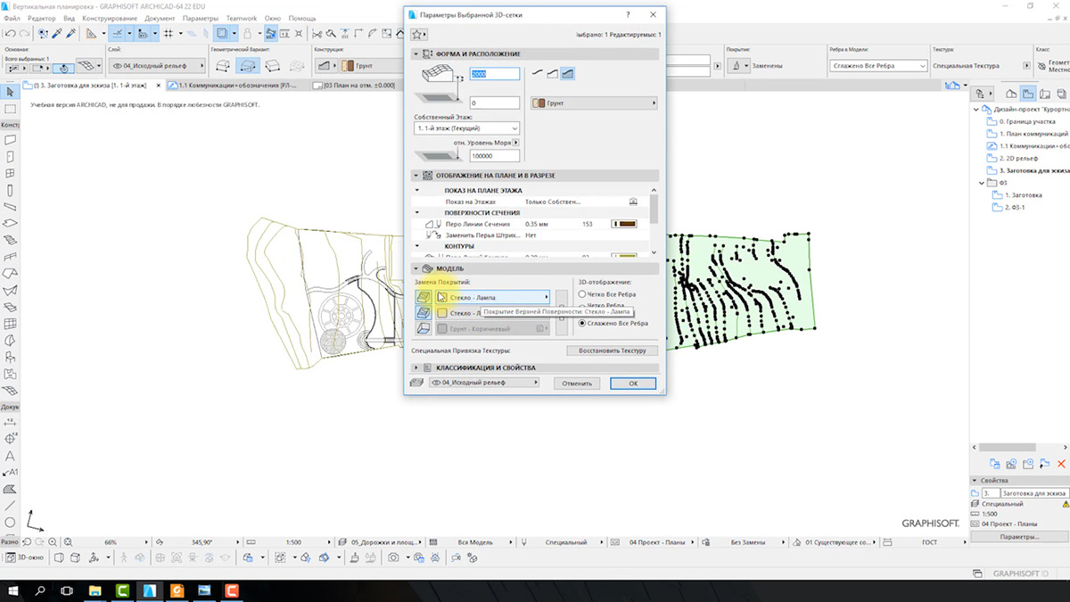Viewport: 1070px width, 602px height.
Task: Collapse the 'Ф3' folder in navigator
Action: click(984, 182)
